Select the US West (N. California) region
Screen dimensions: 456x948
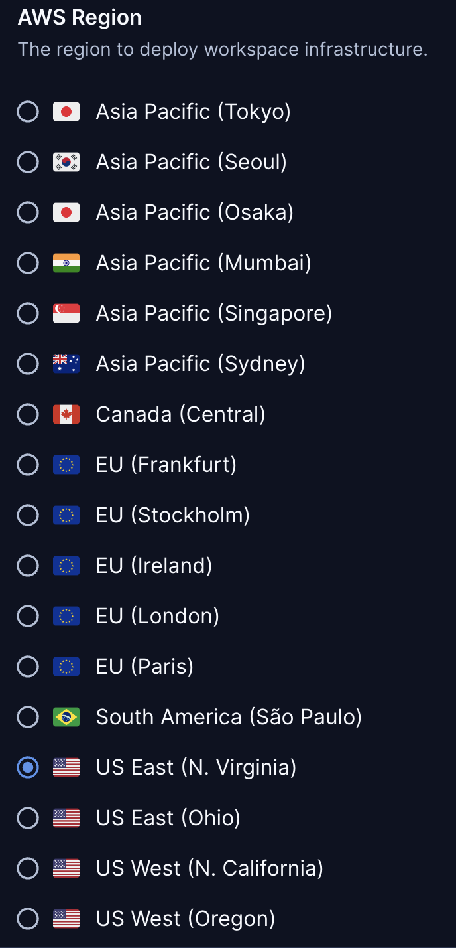click(28, 868)
